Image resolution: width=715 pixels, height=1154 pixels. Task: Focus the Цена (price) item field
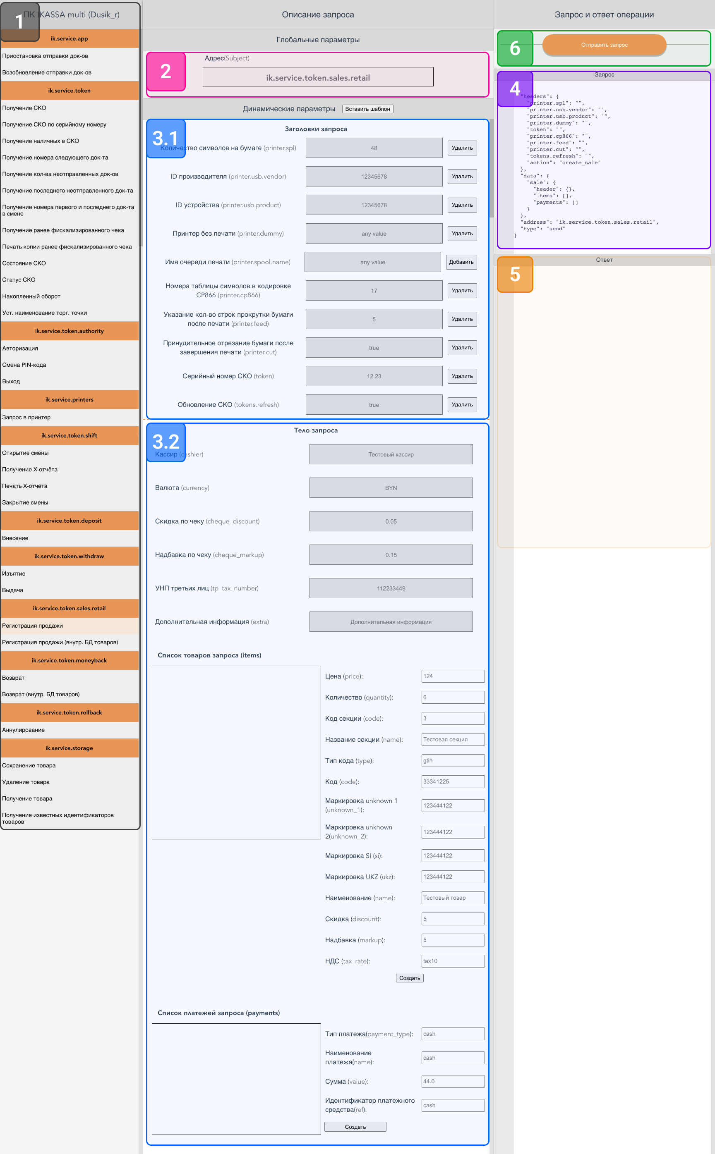[x=453, y=676]
